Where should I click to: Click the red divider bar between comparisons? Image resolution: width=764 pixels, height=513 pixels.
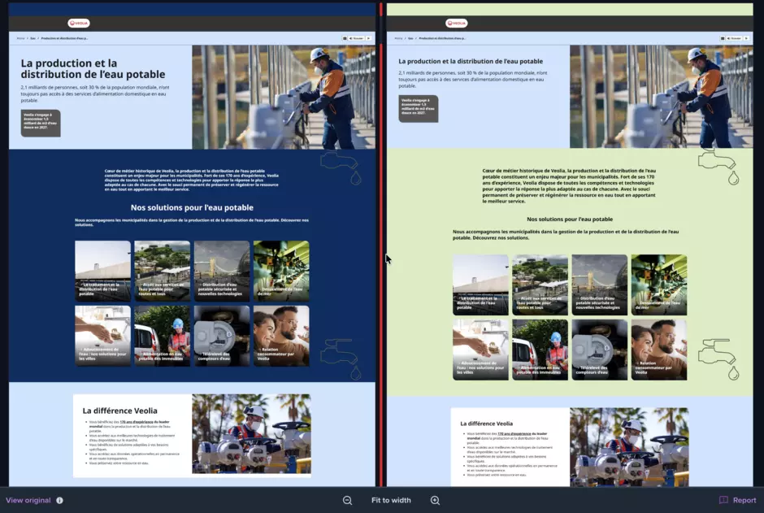coord(381,244)
